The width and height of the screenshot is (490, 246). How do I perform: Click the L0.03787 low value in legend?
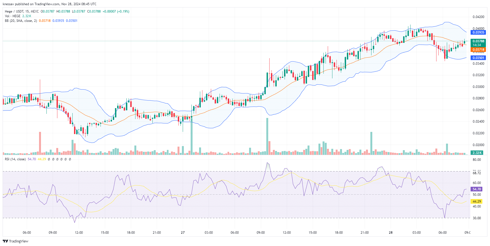(x=79, y=11)
